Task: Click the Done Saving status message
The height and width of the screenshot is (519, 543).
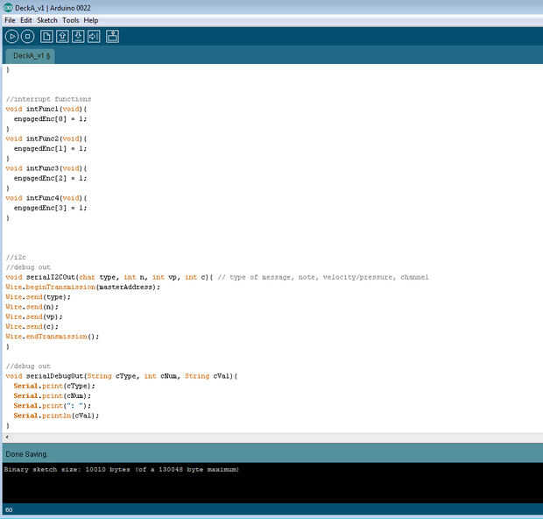Action: coord(26,454)
